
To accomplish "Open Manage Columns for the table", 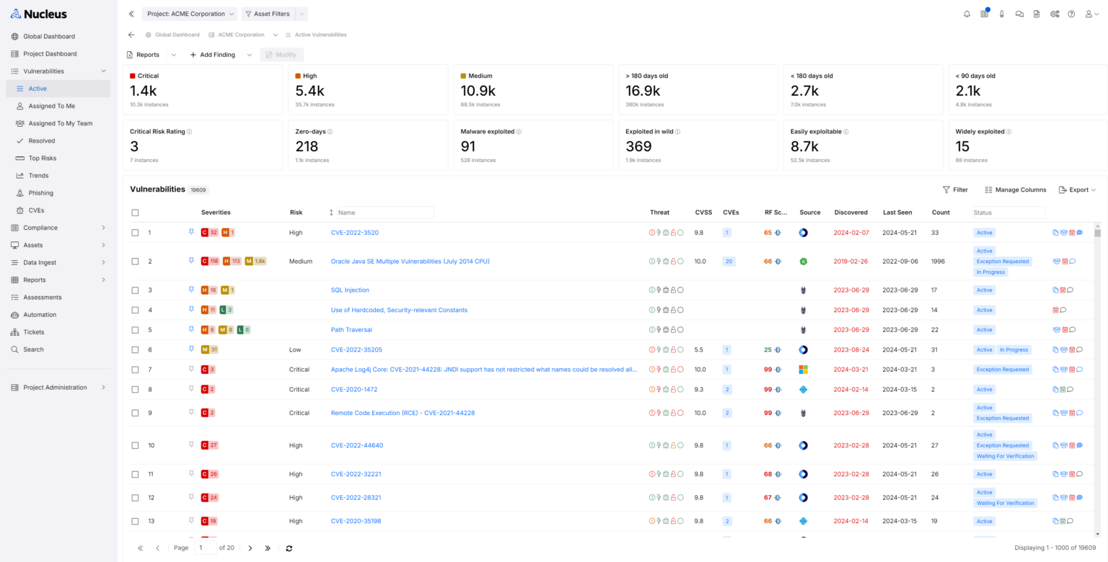I will pos(1014,189).
